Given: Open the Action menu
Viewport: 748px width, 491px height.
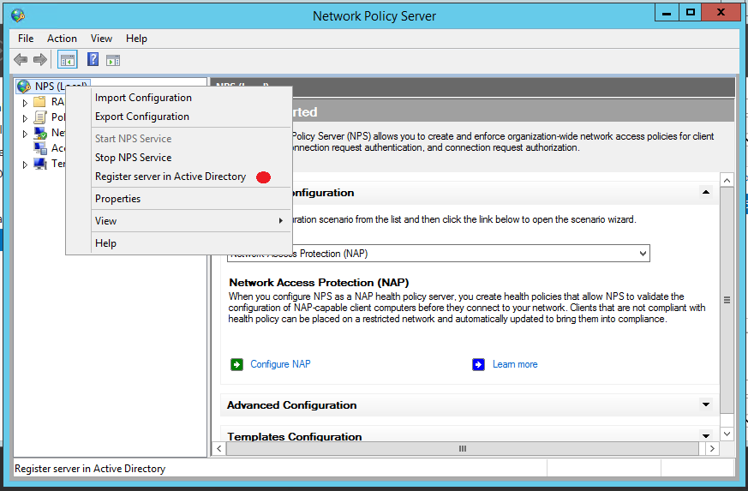Looking at the screenshot, I should pyautogui.click(x=62, y=39).
